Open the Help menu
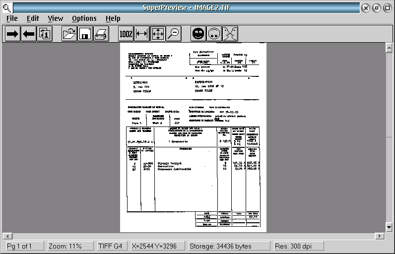 [113, 18]
